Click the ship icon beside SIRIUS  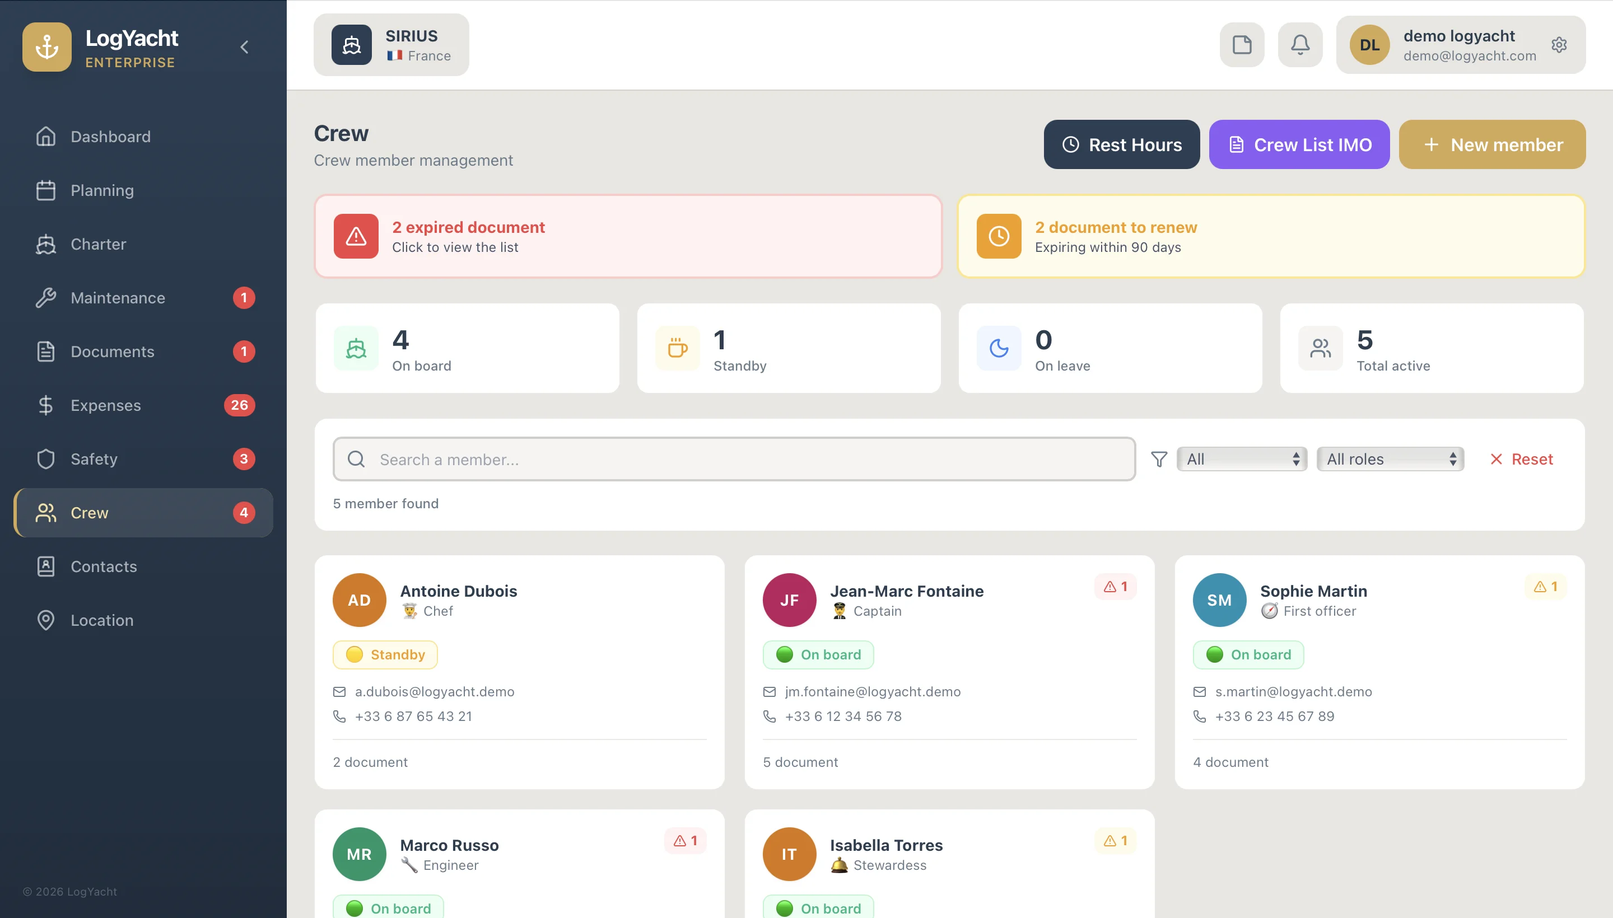[x=351, y=45]
